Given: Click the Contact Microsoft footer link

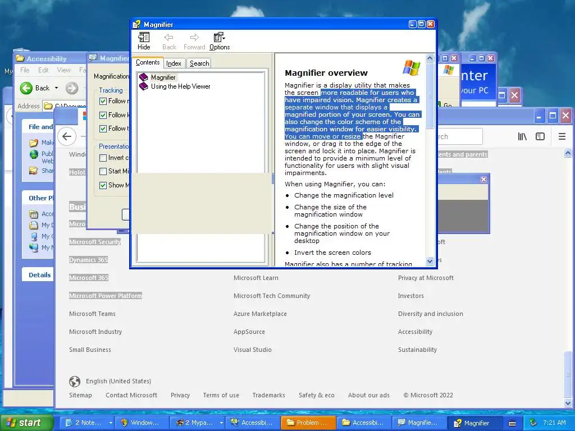Looking at the screenshot, I should 131,395.
